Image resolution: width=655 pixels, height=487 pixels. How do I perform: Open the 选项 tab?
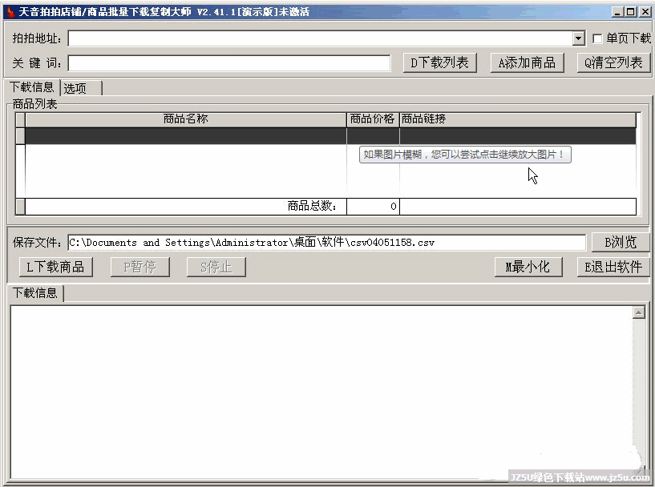coord(81,88)
